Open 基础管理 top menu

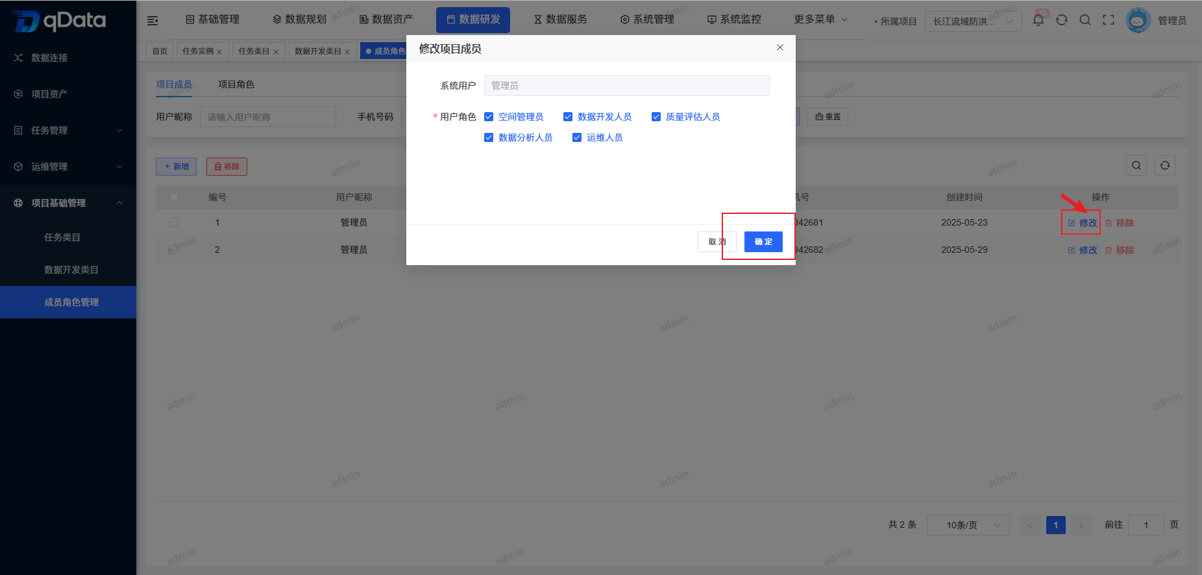(212, 19)
